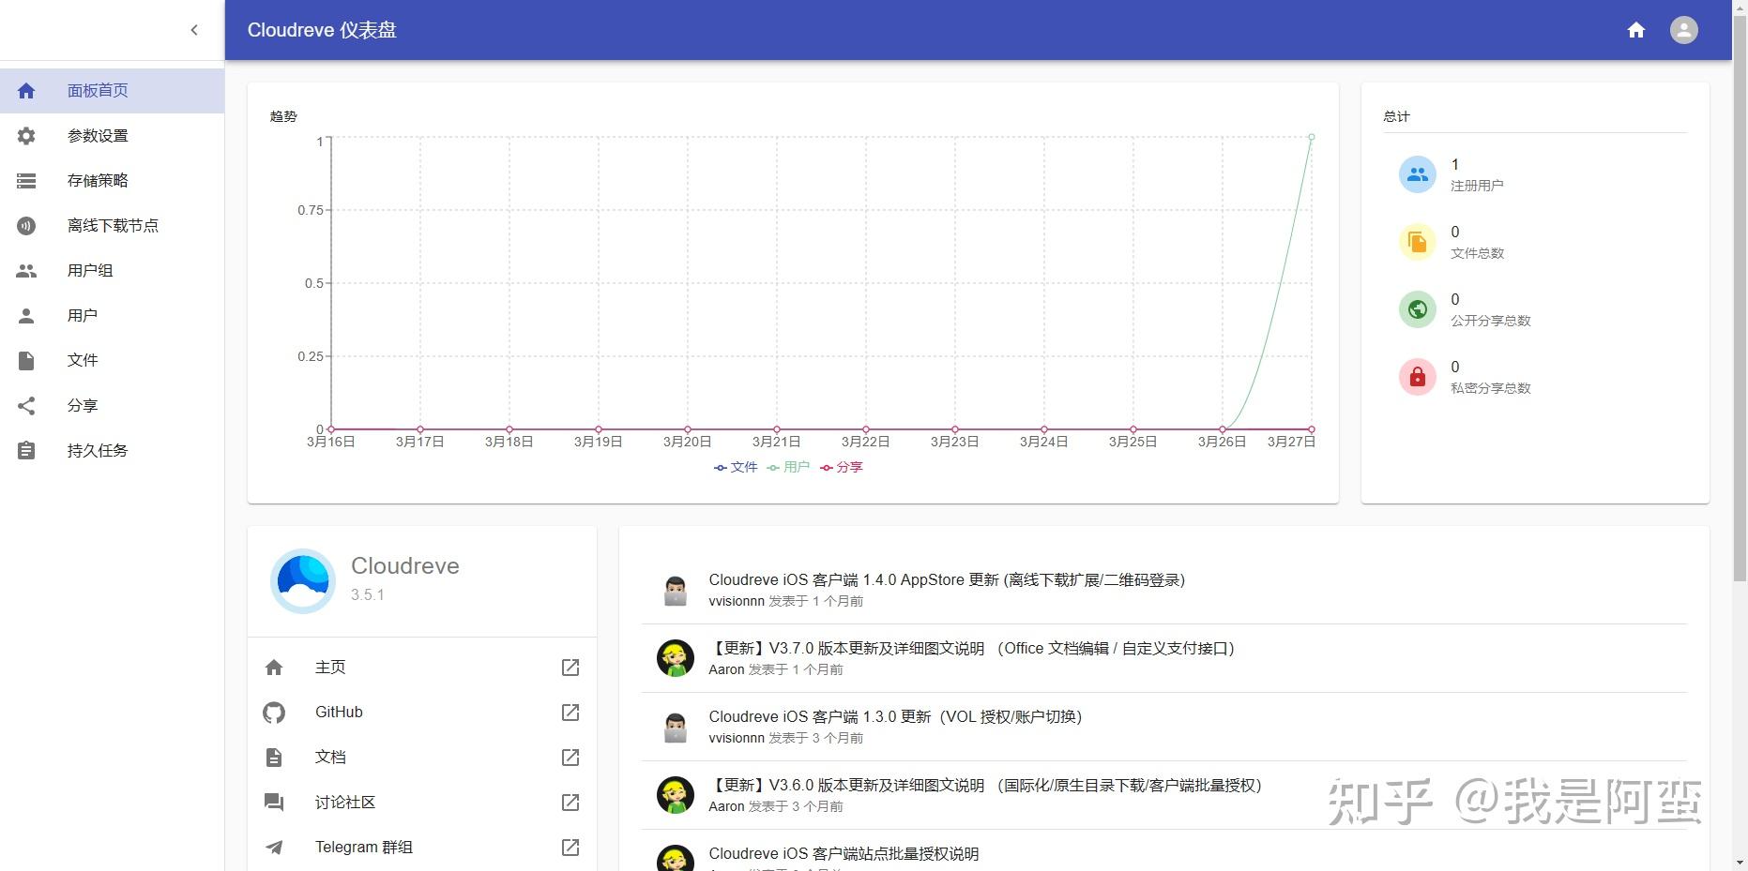Open the 文件 file management section
Viewport: 1748px width, 871px height.
83,359
